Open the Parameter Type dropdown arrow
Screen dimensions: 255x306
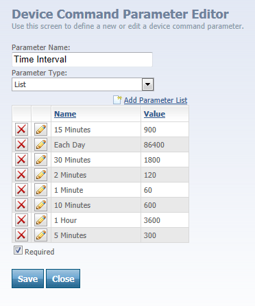(148, 84)
